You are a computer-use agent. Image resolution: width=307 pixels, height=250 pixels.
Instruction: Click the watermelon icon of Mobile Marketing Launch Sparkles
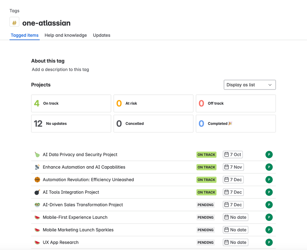pyautogui.click(x=37, y=230)
